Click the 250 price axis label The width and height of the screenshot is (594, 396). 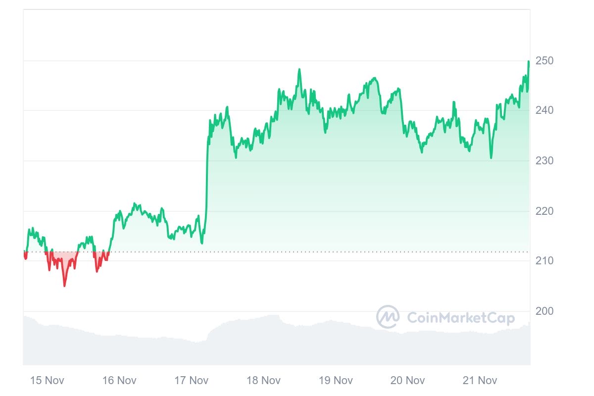[545, 61]
